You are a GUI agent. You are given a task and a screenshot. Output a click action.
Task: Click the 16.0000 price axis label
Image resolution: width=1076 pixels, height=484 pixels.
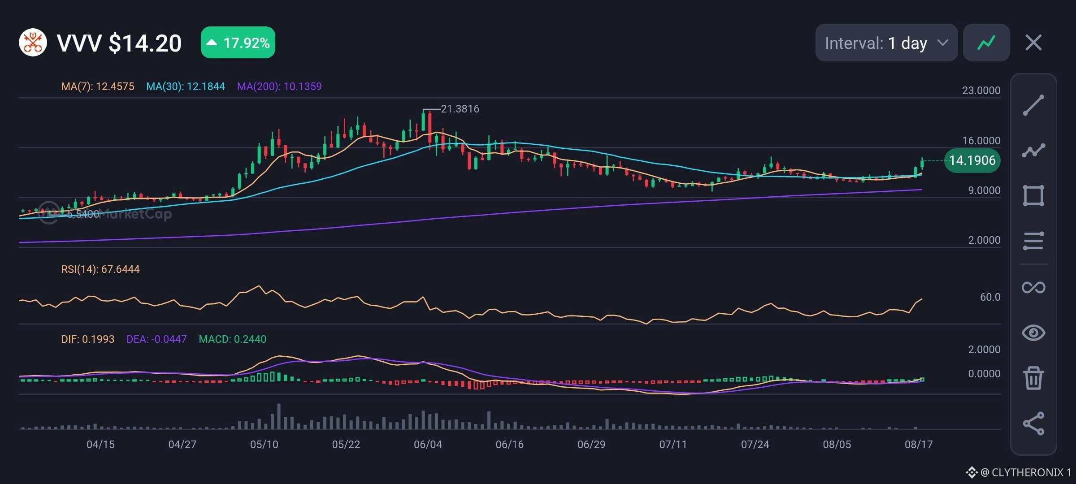pyautogui.click(x=981, y=141)
